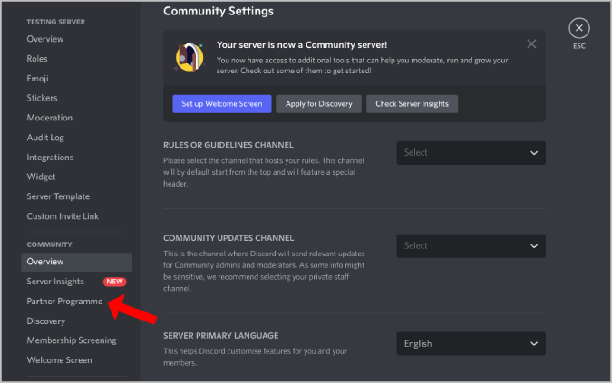Screen dimensions: 612x383
Task: Click the Server Primary Language heading
Action: click(221, 336)
